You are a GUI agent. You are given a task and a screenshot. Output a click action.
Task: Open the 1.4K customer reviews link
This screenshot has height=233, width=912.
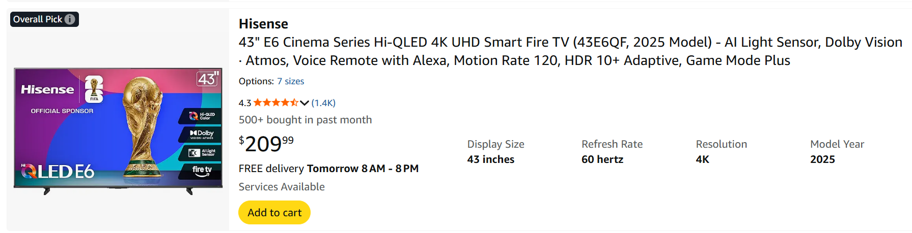pyautogui.click(x=323, y=103)
